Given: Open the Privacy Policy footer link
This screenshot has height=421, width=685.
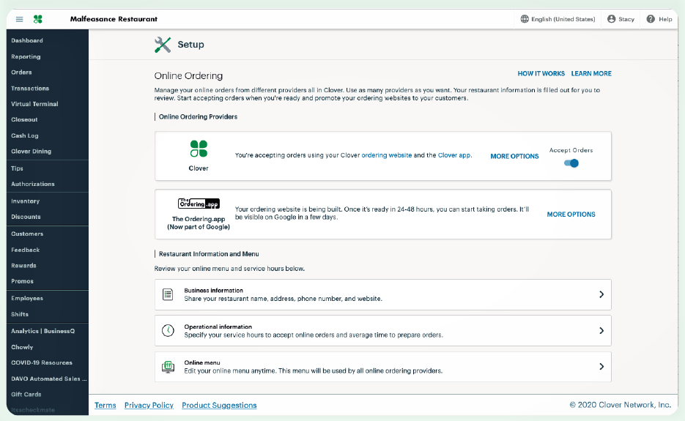Looking at the screenshot, I should click(149, 406).
